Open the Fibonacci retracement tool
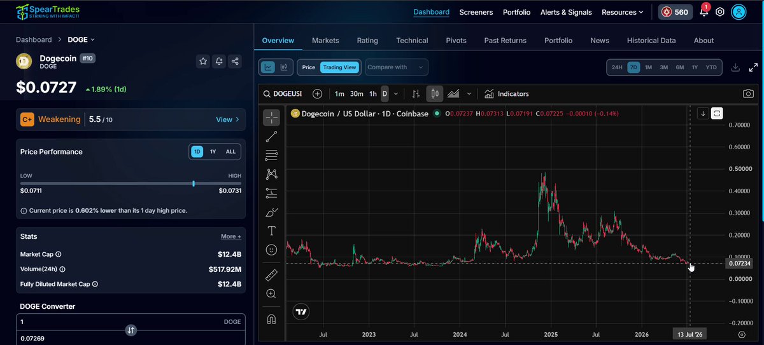 coord(272,154)
